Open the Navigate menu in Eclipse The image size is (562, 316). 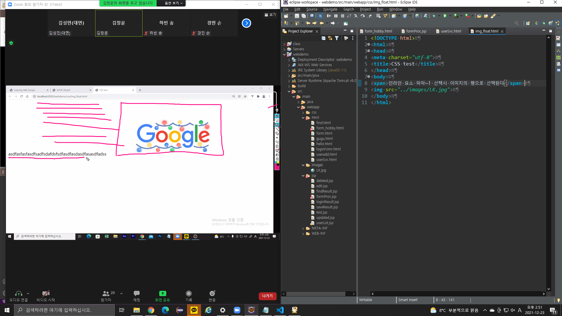(330, 9)
